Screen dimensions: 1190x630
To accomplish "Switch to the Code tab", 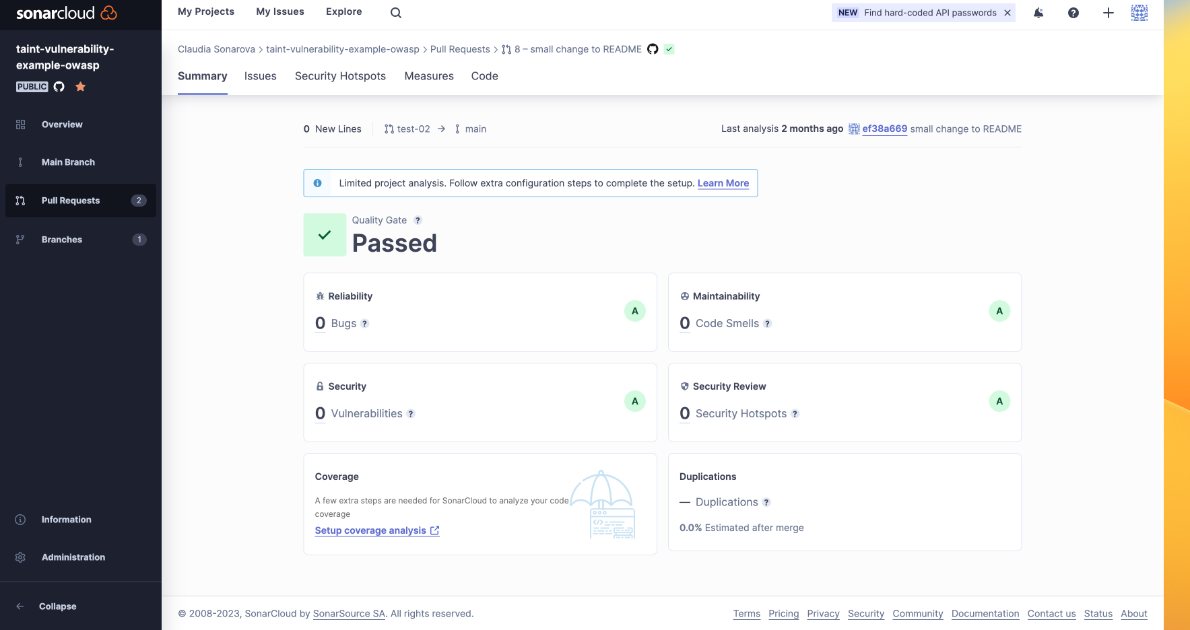I will (485, 76).
